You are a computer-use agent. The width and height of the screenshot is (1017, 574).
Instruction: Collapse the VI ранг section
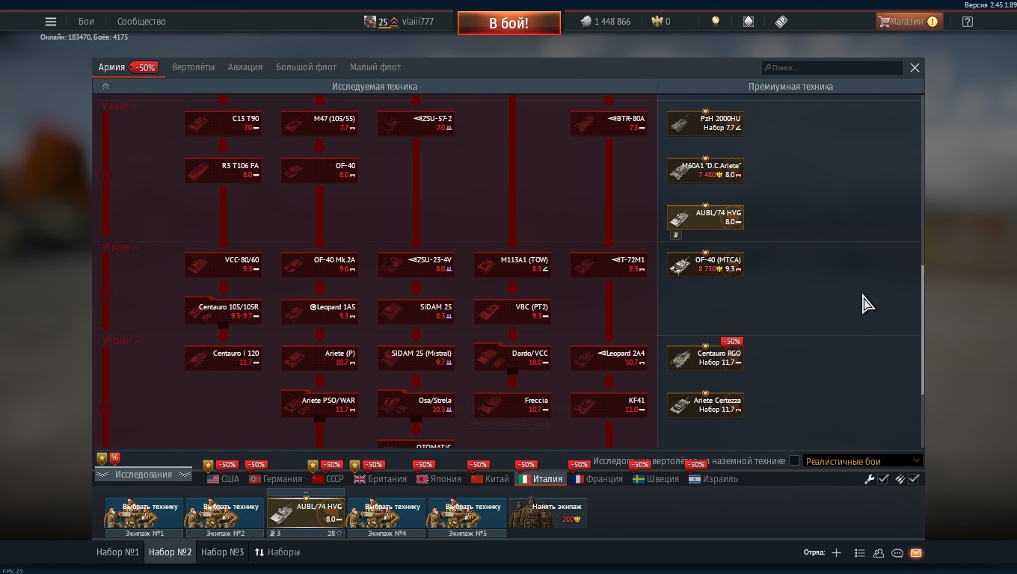(121, 247)
